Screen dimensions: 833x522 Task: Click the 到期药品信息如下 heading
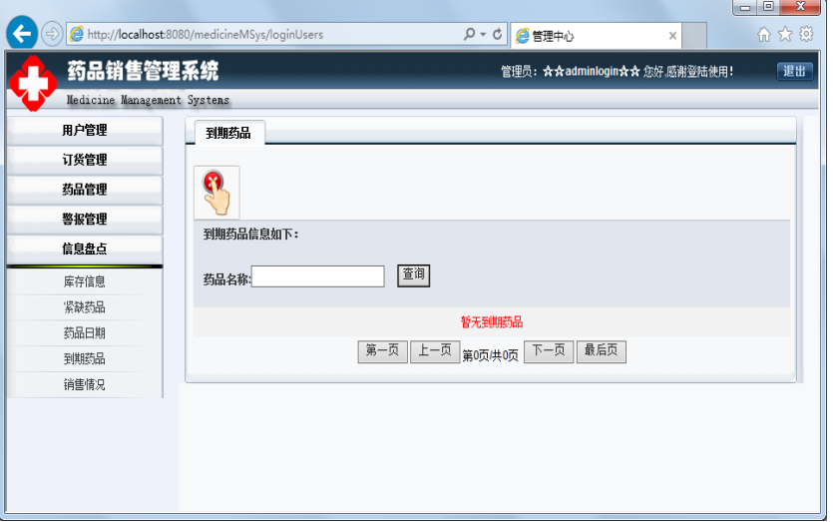250,235
